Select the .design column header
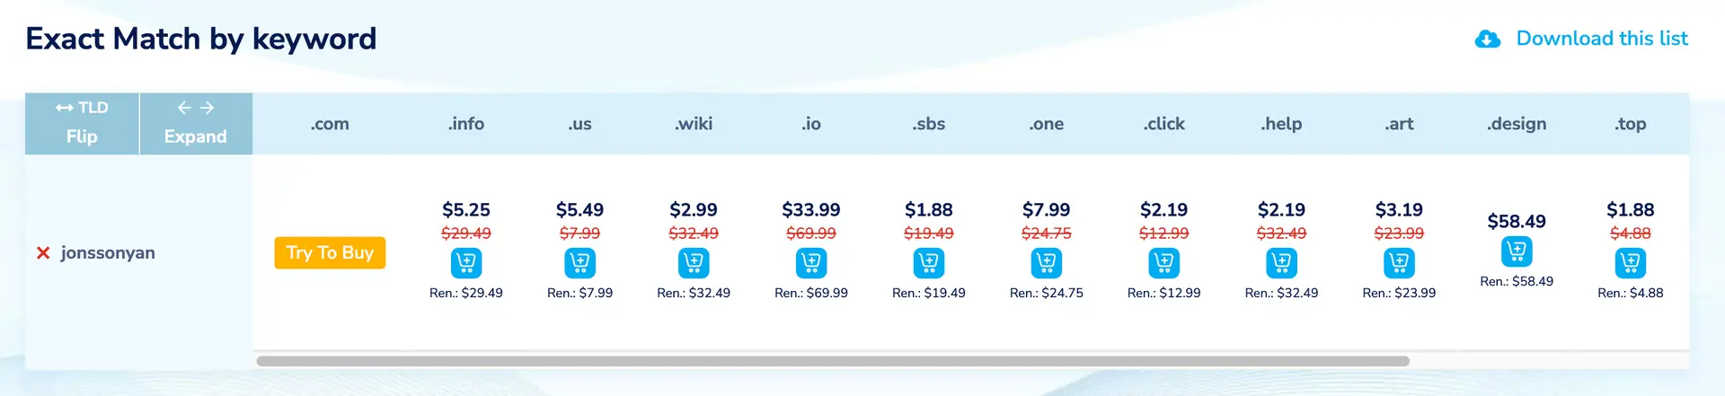1725x396 pixels. pos(1517,124)
